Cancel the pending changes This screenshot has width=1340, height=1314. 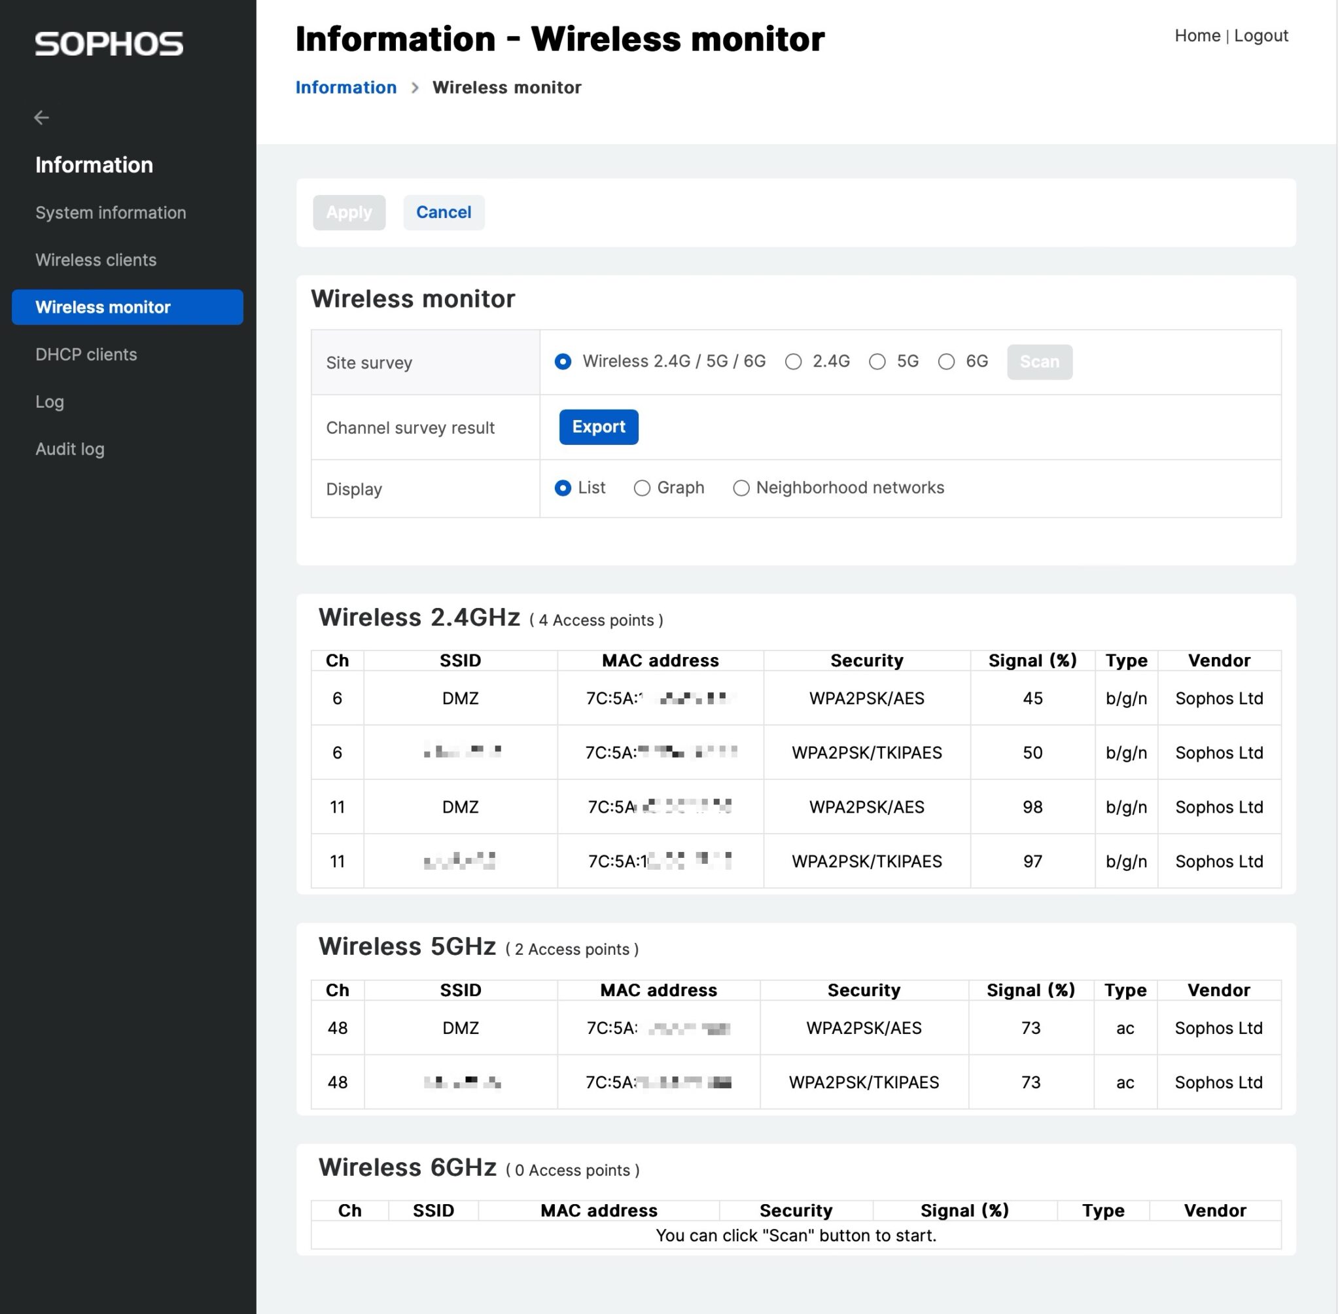[444, 213]
